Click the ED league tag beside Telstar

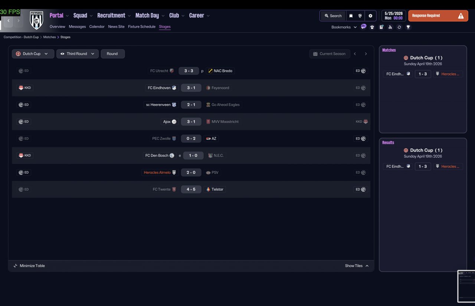coord(361,189)
